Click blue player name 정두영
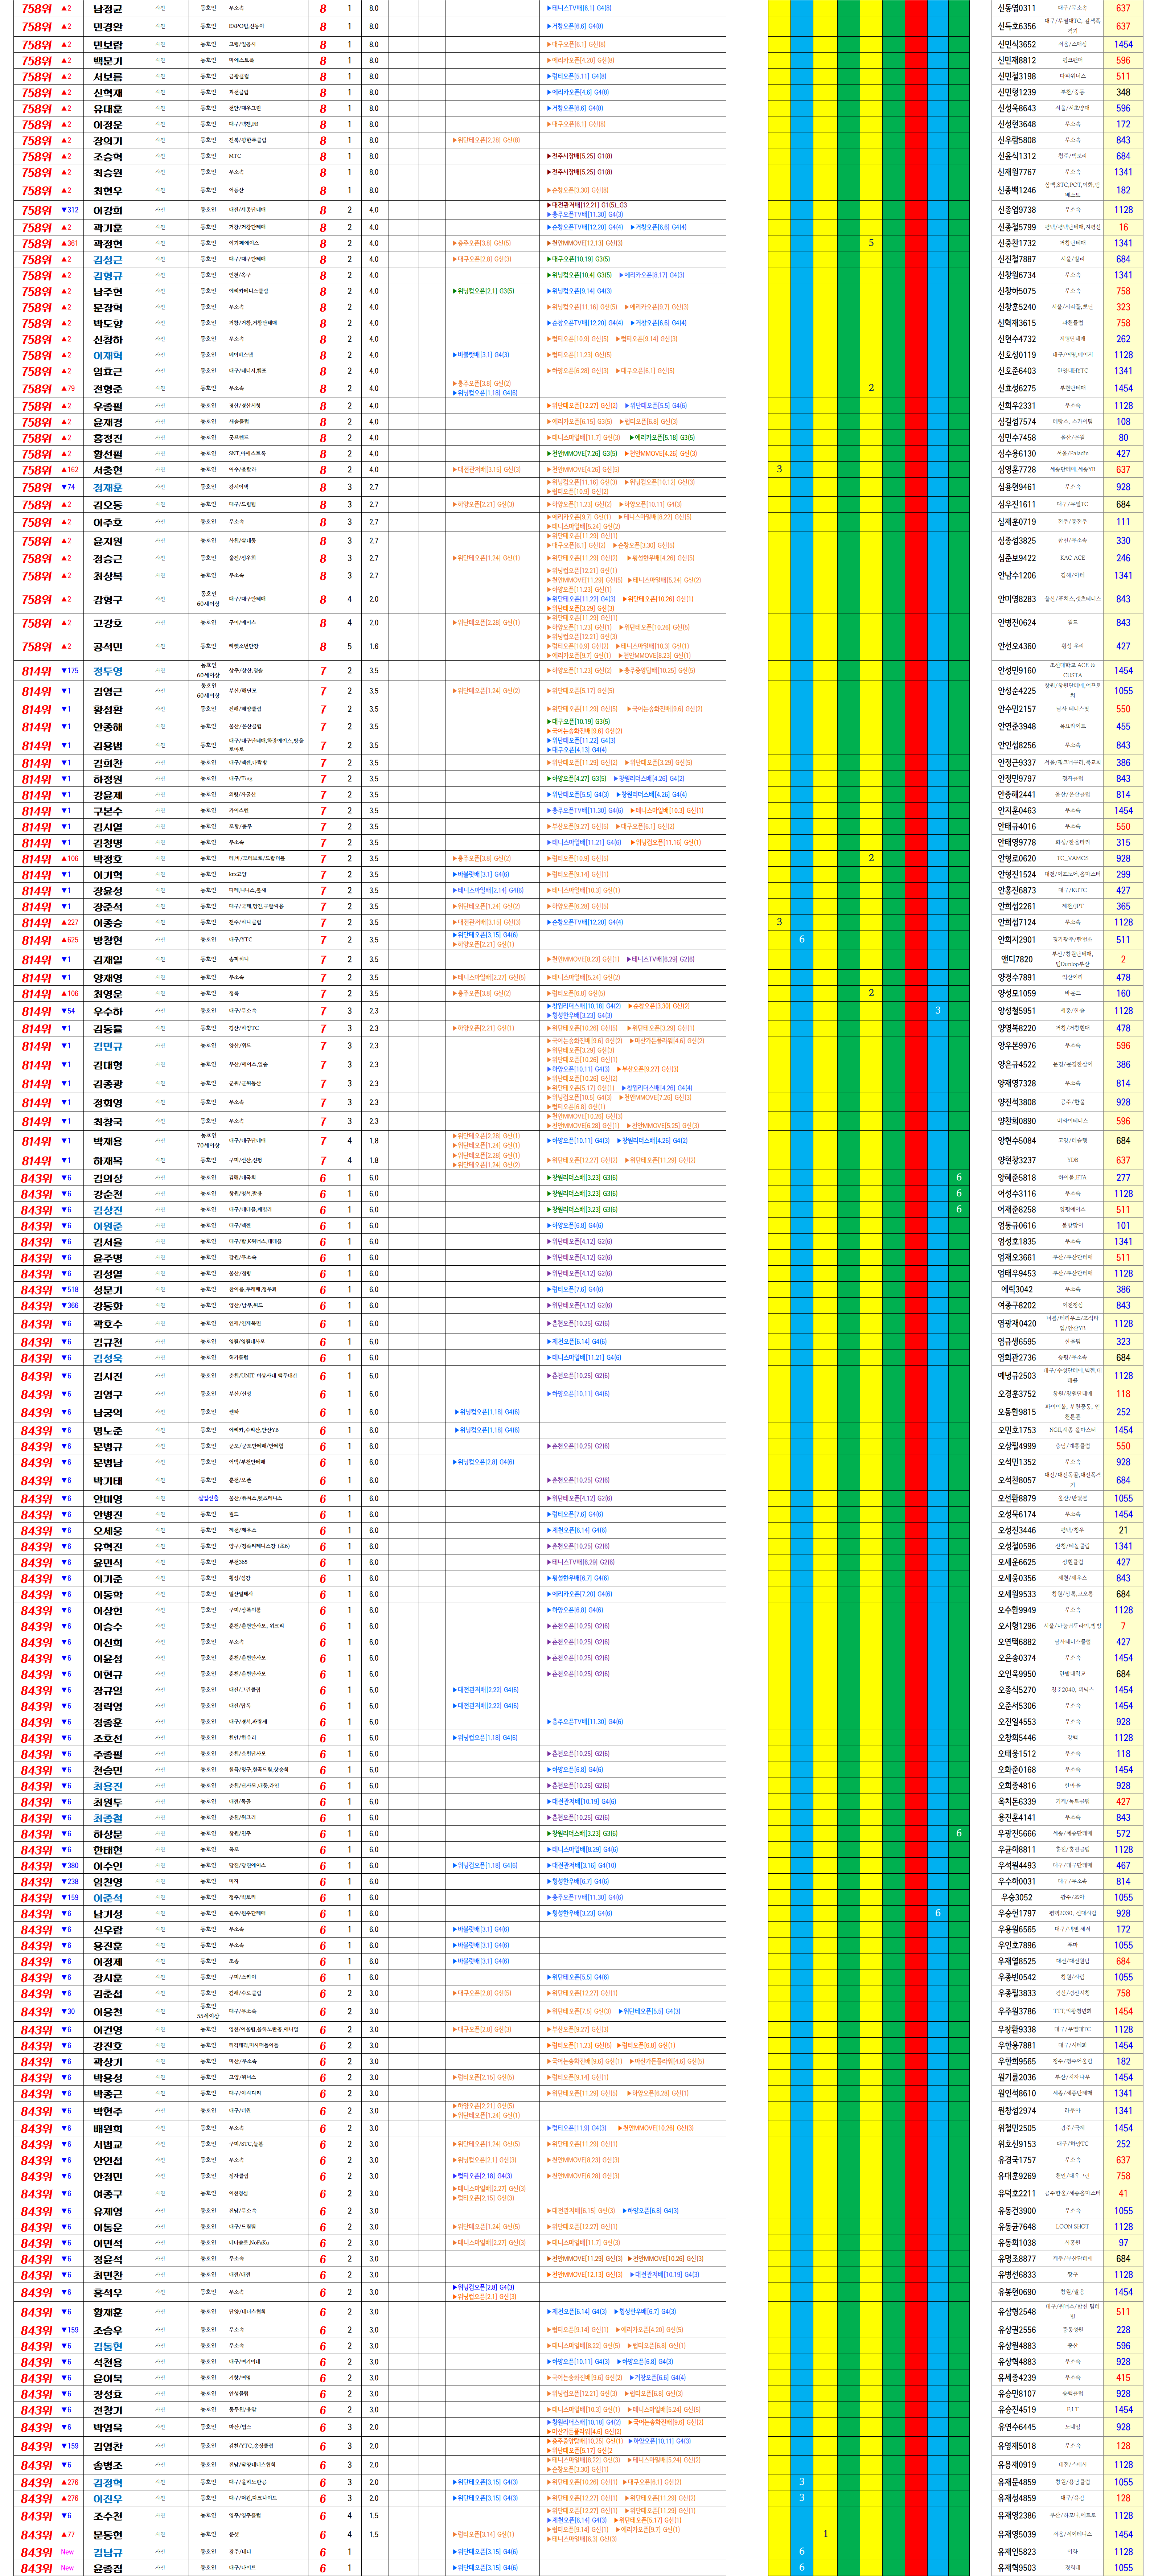Screen dimensions: 1154x2576 click(108, 672)
